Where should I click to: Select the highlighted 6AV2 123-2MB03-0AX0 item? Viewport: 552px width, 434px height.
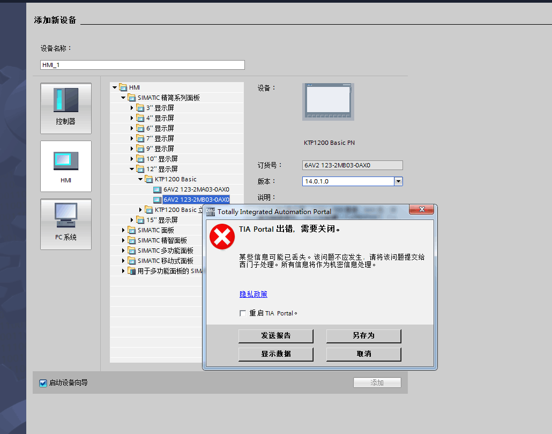196,200
